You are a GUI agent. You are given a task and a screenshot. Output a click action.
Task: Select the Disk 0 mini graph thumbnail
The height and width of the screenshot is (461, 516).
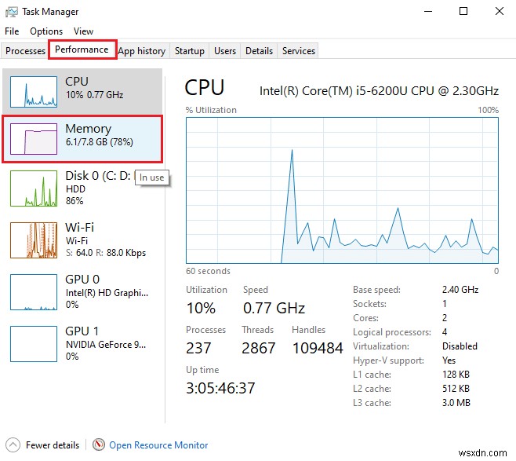34,188
